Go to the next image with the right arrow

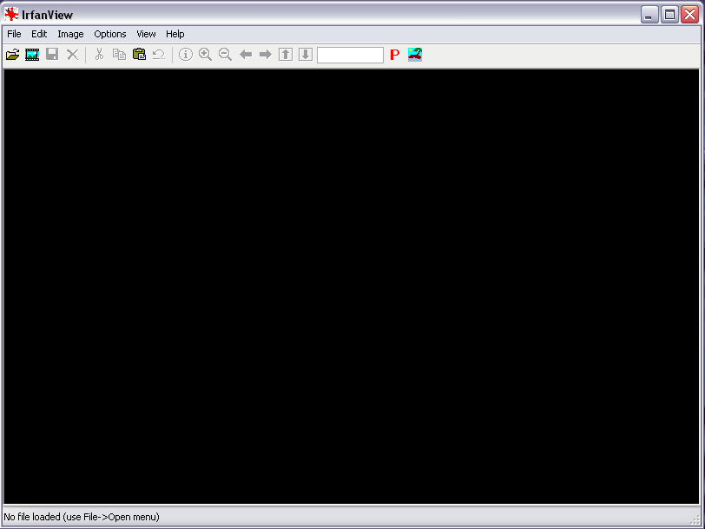coord(266,55)
